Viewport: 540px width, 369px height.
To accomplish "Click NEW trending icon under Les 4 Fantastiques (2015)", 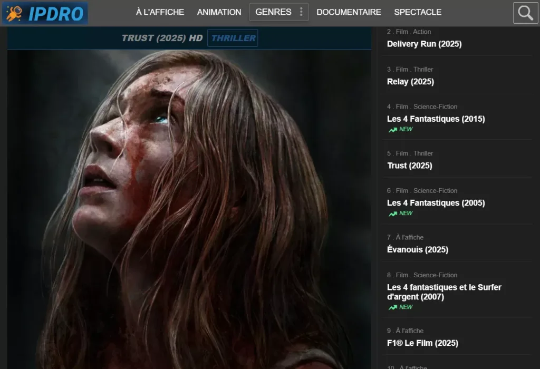I will 392,130.
